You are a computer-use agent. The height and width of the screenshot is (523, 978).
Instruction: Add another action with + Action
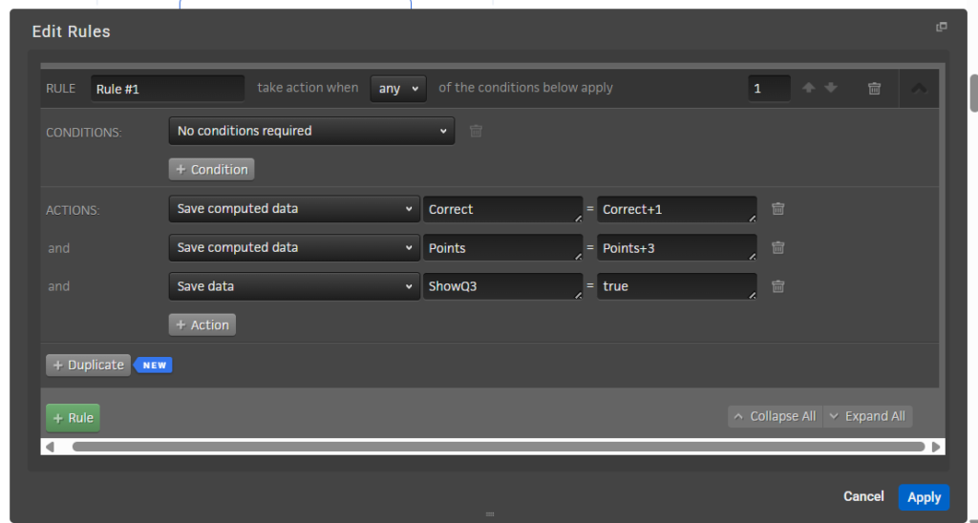(202, 324)
